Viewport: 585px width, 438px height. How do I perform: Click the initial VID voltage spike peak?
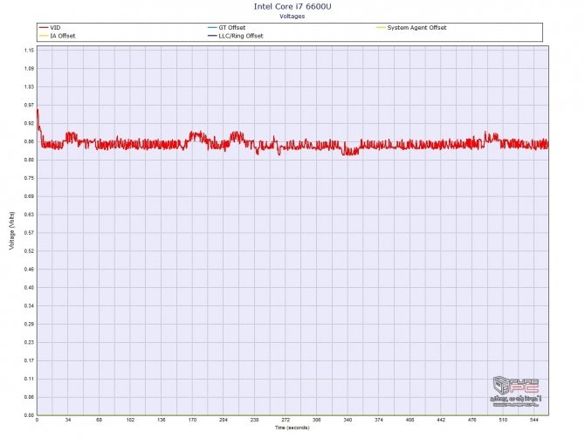38,110
